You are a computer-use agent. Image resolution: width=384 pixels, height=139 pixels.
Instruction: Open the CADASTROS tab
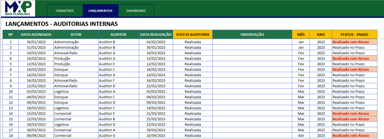[65, 11]
